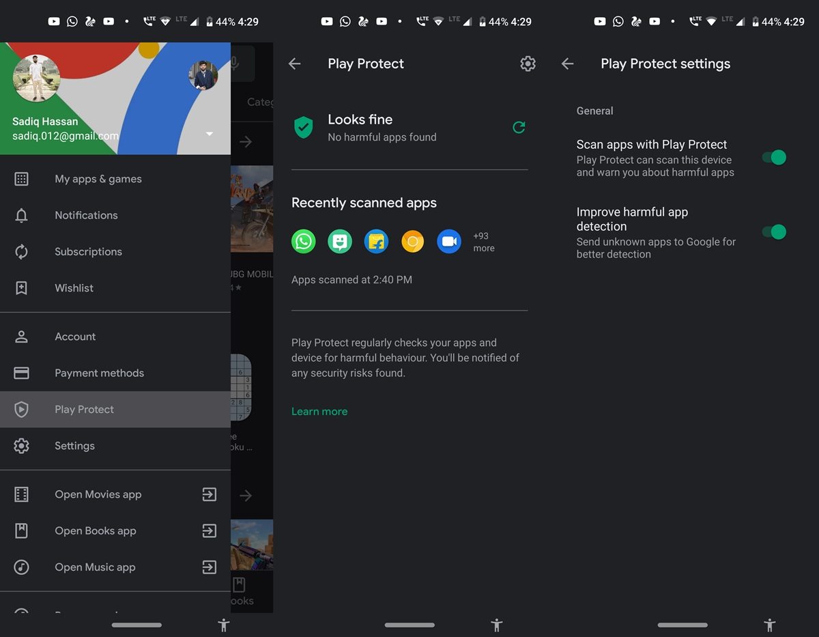The height and width of the screenshot is (637, 819).
Task: Tap the Music note icon in drawer
Action: click(x=21, y=567)
